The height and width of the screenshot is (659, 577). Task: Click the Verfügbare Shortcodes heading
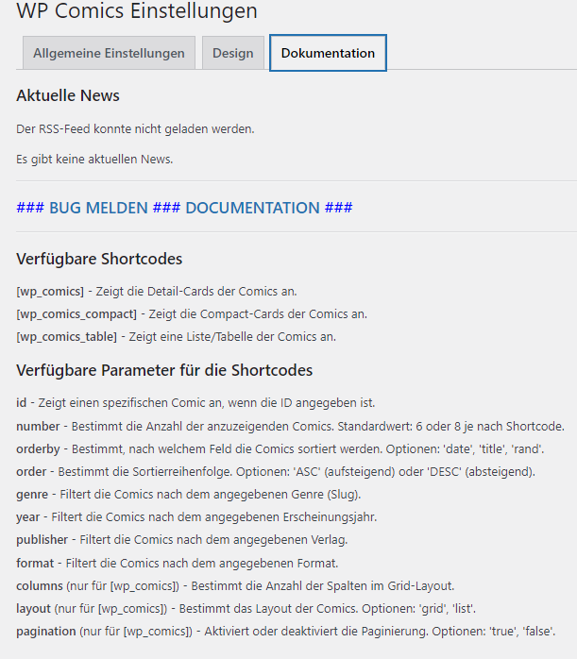pyautogui.click(x=99, y=259)
